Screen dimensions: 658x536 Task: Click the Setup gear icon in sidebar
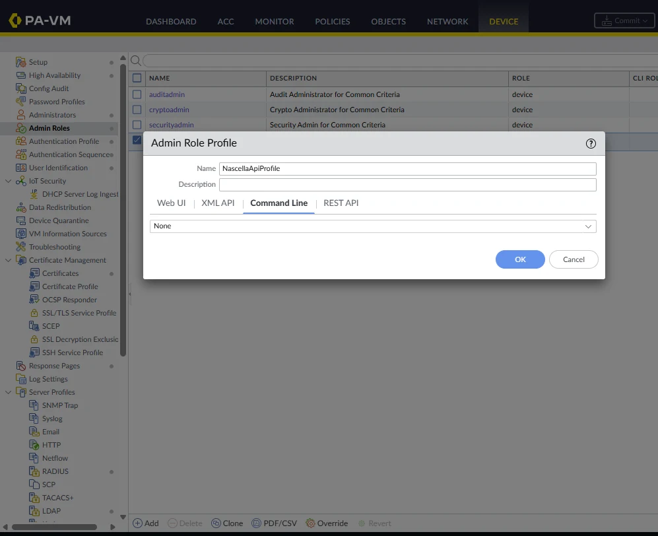pyautogui.click(x=20, y=62)
